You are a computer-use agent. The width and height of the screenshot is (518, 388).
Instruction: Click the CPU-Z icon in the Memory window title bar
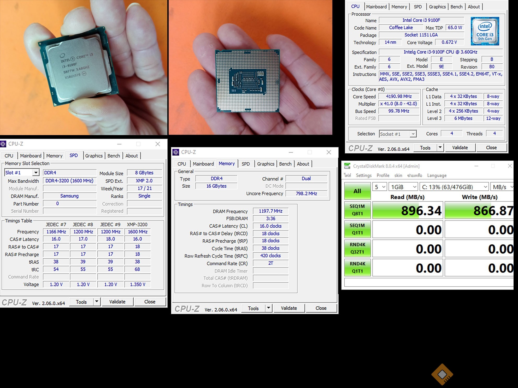click(176, 152)
